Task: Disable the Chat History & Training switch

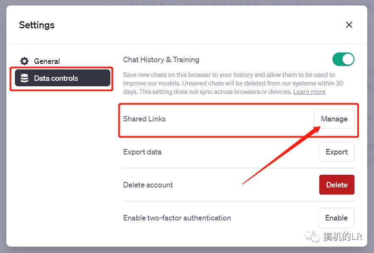Action: pos(343,59)
